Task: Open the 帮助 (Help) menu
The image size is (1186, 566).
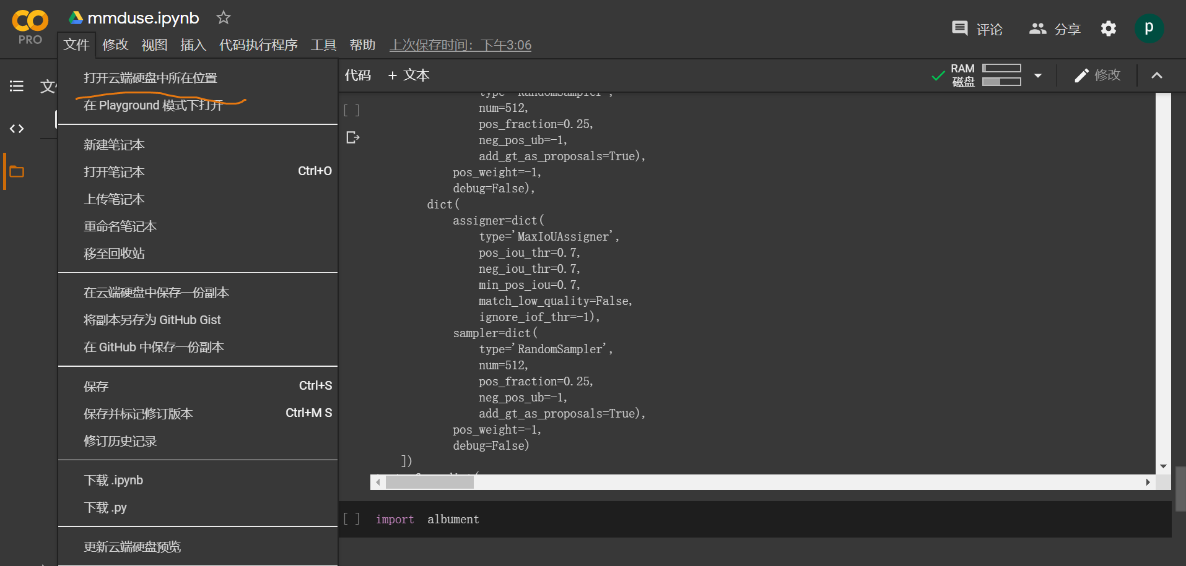Action: pos(362,45)
